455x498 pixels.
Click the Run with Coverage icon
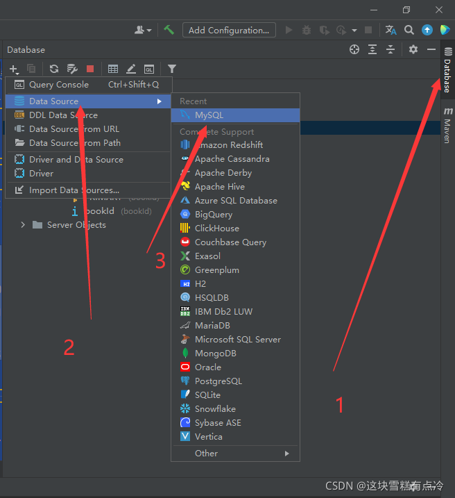pos(324,30)
